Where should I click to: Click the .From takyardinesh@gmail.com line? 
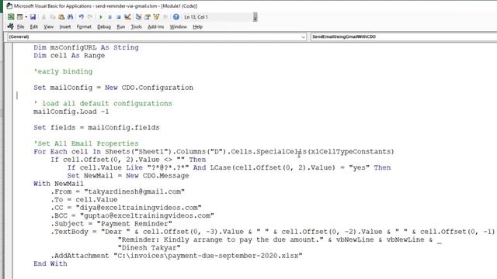click(x=117, y=191)
